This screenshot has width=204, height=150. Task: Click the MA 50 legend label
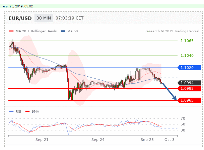[72, 31]
